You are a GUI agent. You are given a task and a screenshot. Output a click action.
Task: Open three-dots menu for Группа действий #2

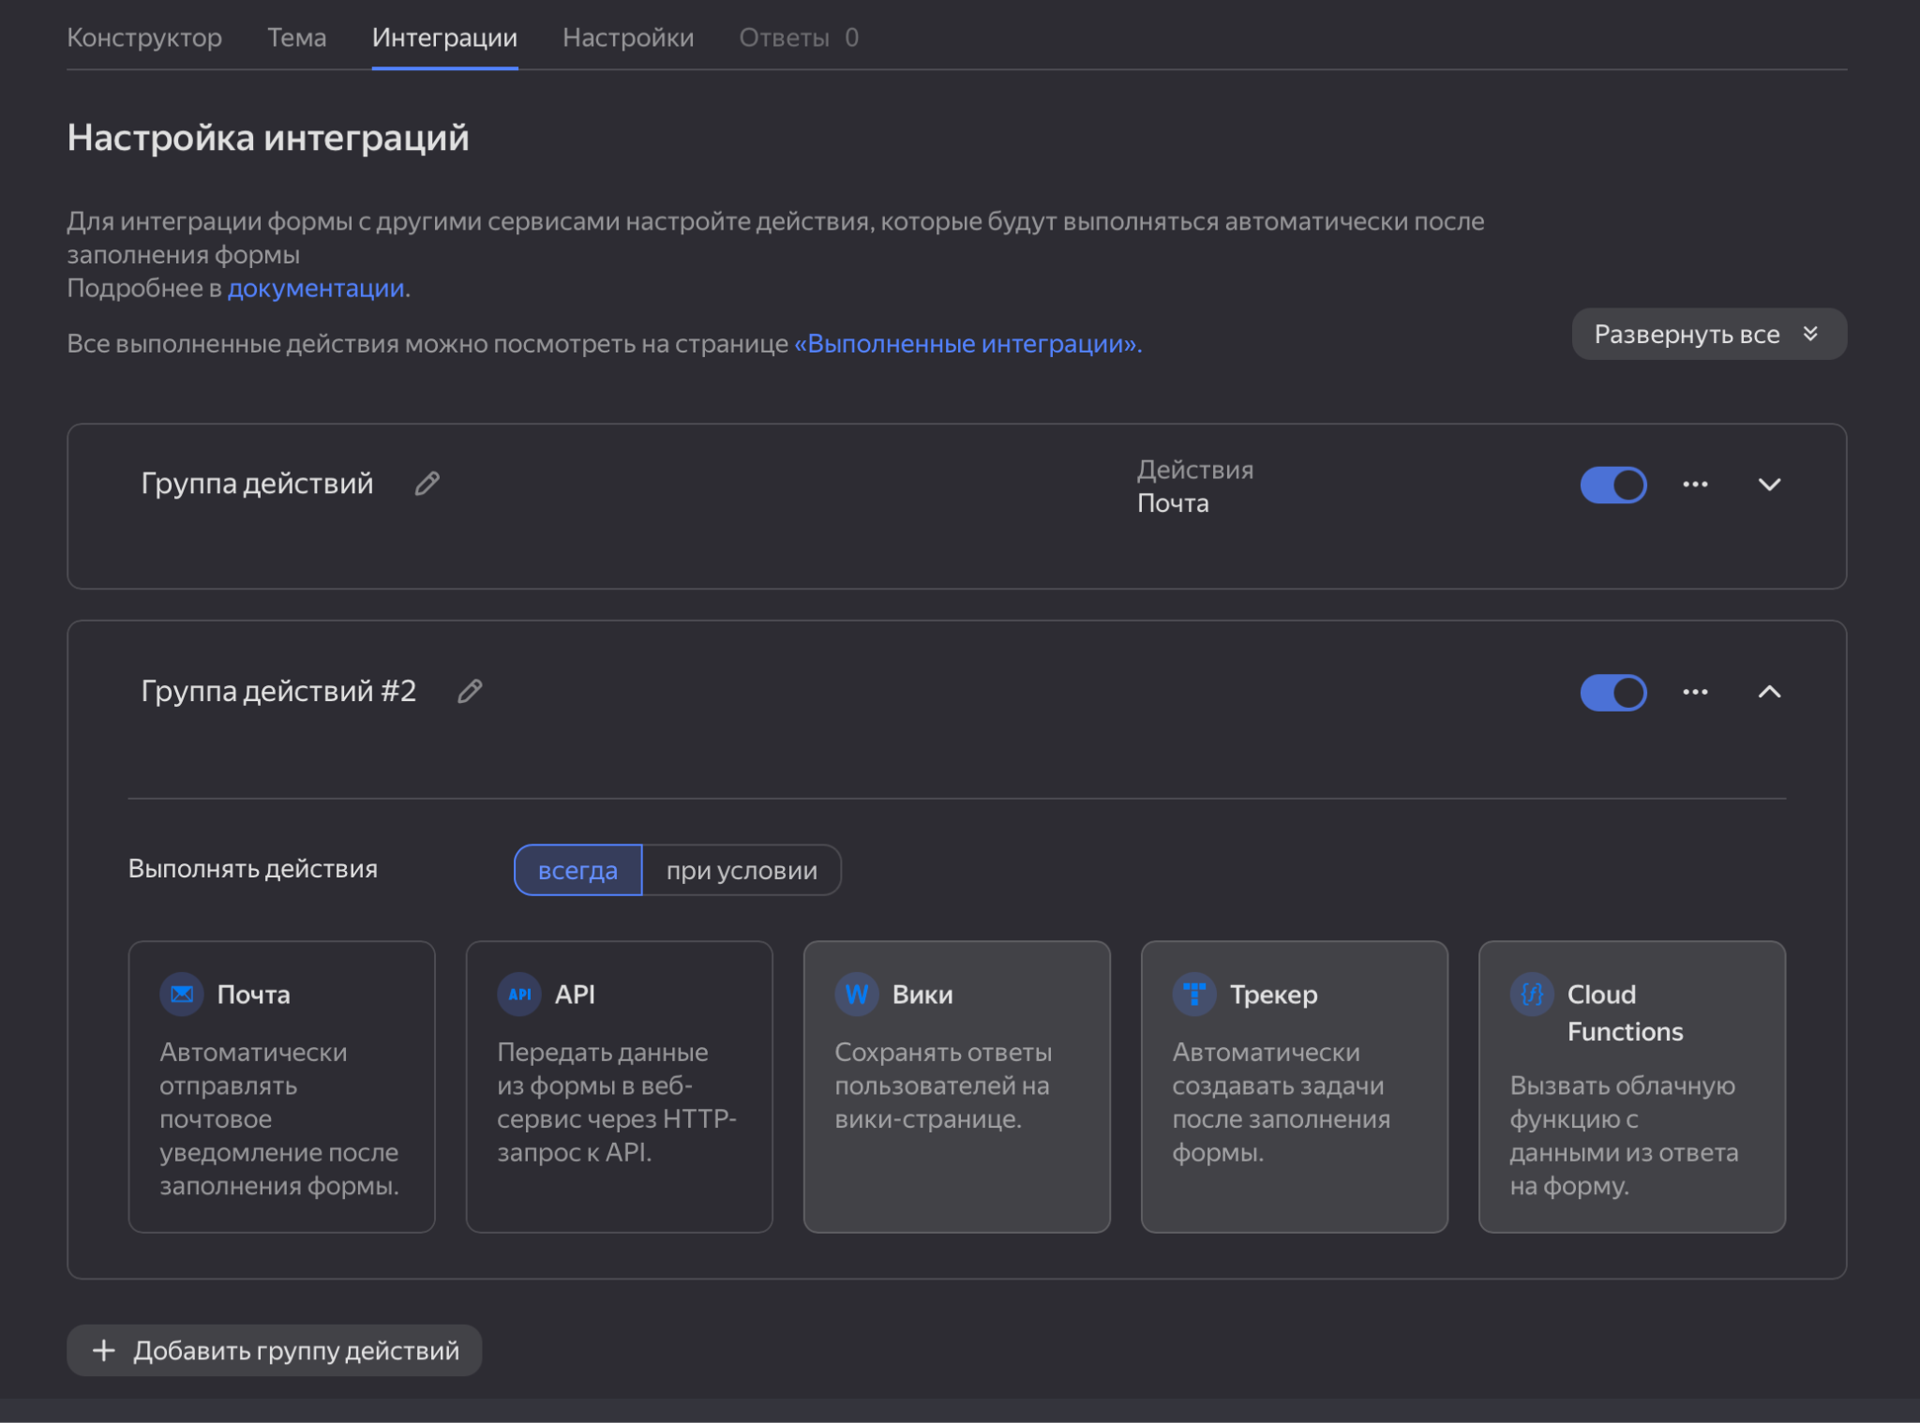tap(1695, 692)
